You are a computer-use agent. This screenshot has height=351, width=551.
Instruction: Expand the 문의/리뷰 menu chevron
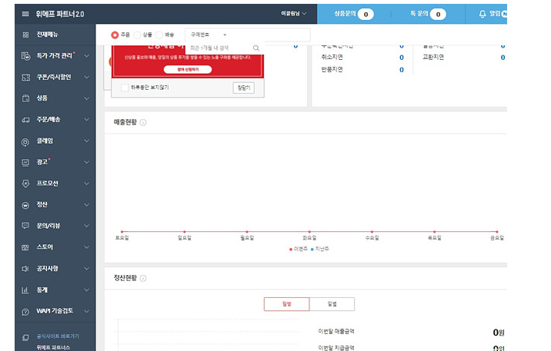(x=87, y=226)
